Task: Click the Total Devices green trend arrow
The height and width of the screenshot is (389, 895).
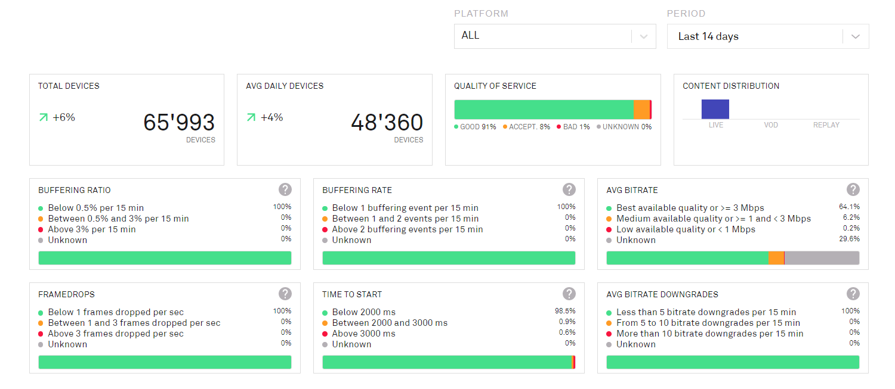Action: pyautogui.click(x=43, y=117)
